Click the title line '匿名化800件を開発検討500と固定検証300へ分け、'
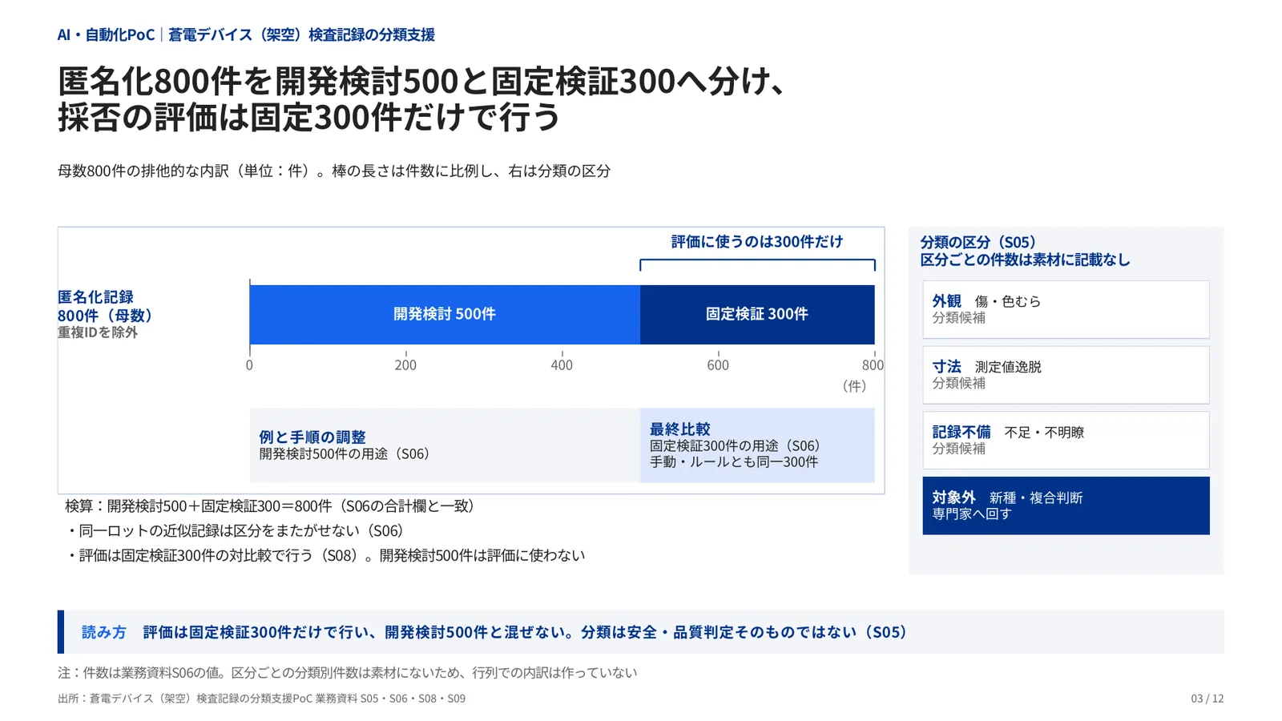The height and width of the screenshot is (721, 1282). pos(421,81)
